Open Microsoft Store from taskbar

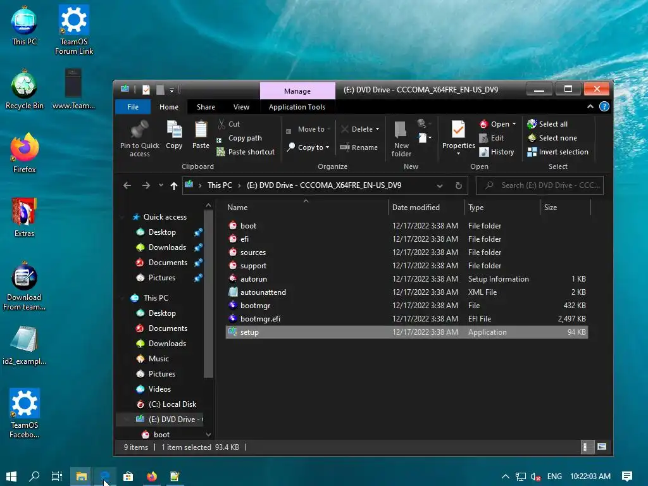coord(128,477)
